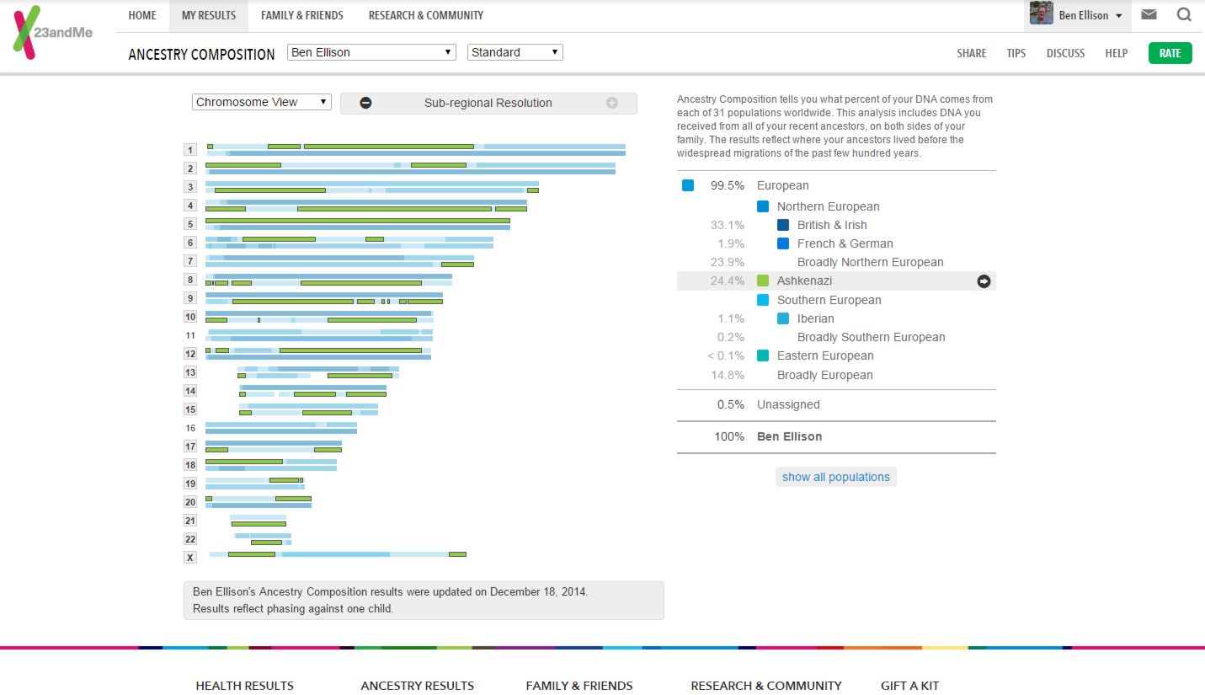Click chromosome 22 number label
Viewport: 1205px width, 695px height.
click(190, 539)
